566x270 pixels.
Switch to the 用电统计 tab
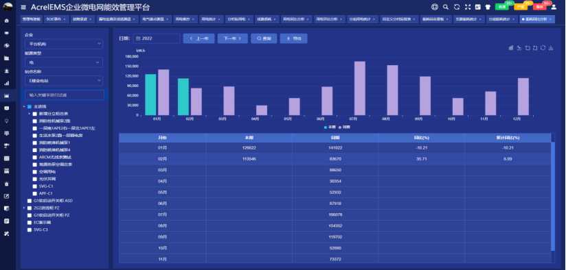(210, 19)
